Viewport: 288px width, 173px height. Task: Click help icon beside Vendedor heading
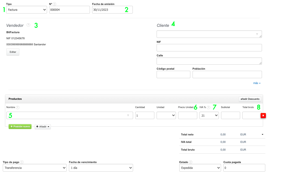pos(28,25)
